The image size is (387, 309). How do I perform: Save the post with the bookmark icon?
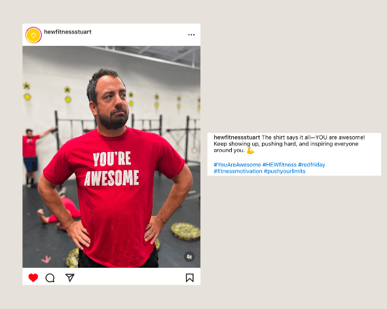pos(189,278)
